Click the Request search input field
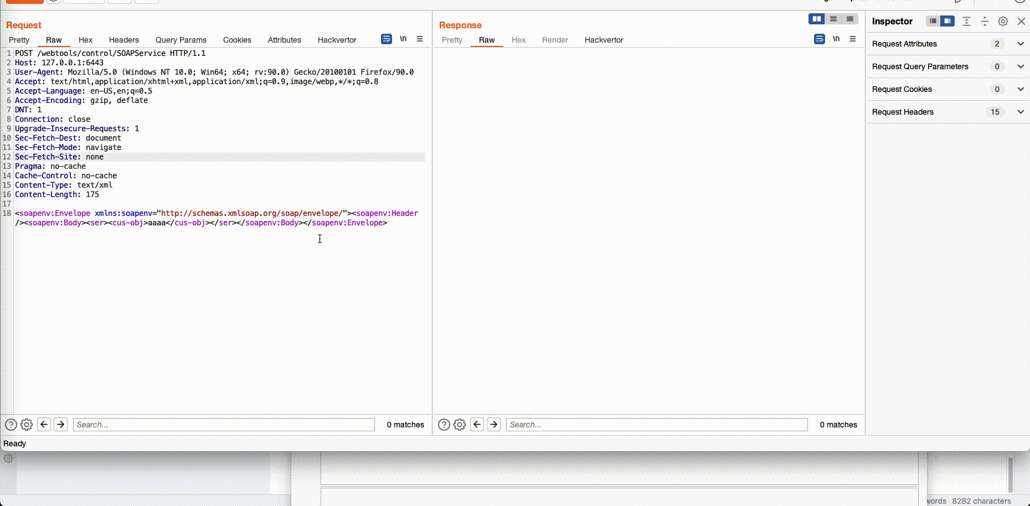 click(x=224, y=425)
